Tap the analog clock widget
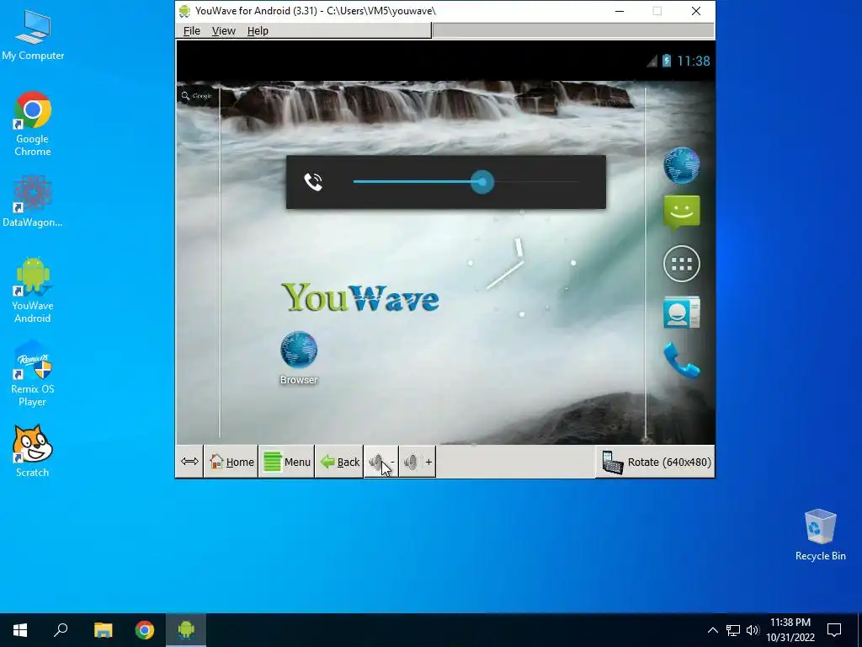Image resolution: width=862 pixels, height=647 pixels. [522, 264]
